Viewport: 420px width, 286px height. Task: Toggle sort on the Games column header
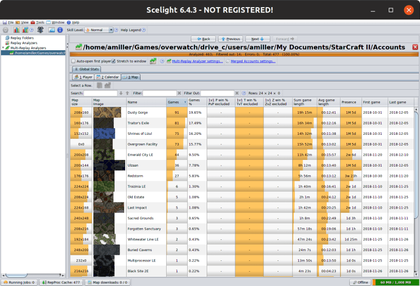tap(177, 103)
